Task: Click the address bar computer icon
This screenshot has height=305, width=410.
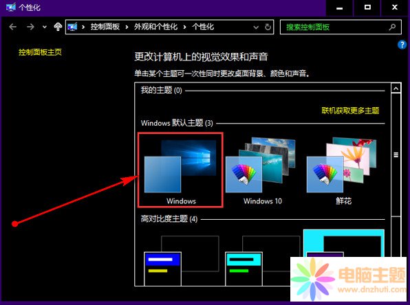Action: 72,27
